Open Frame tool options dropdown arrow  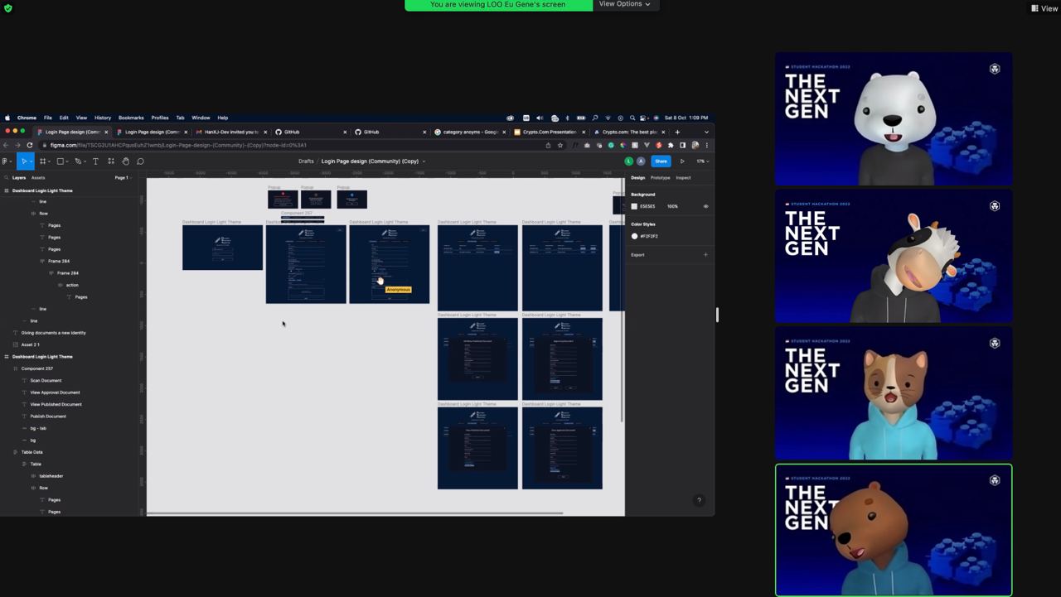(x=50, y=161)
